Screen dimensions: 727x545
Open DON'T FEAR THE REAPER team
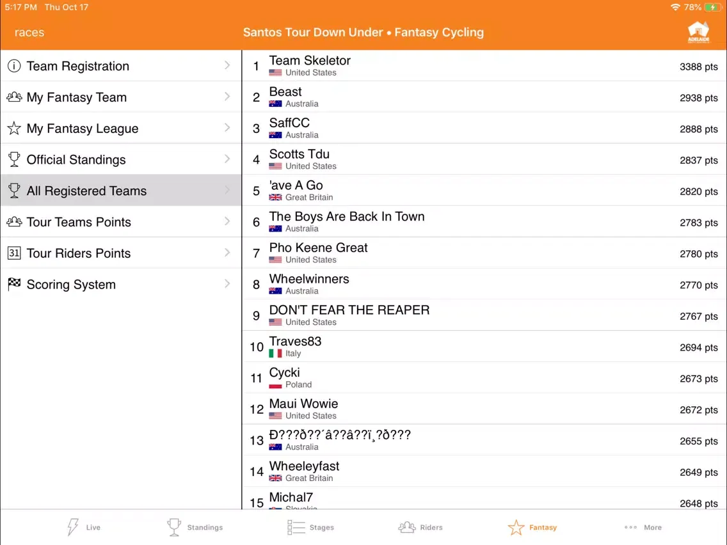(484, 315)
